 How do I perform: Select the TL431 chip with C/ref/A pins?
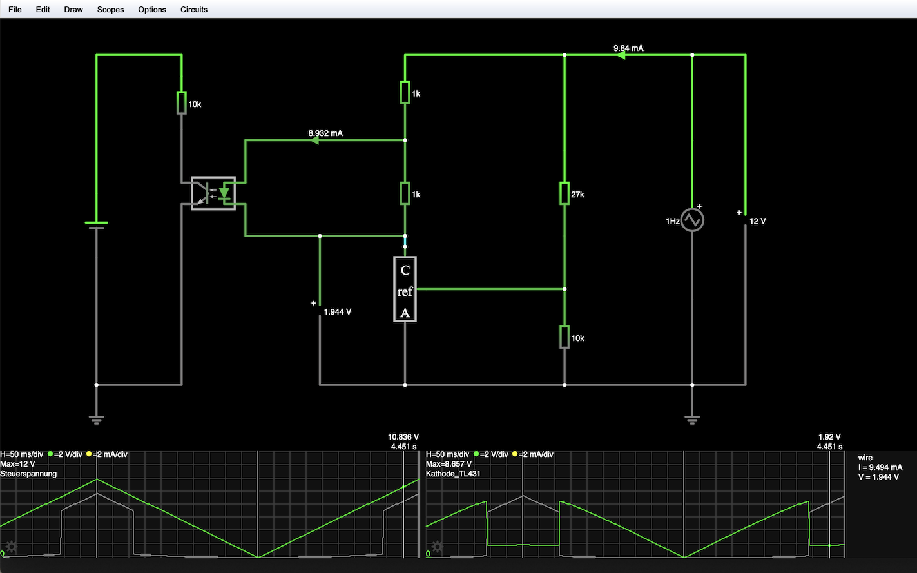[x=405, y=289]
